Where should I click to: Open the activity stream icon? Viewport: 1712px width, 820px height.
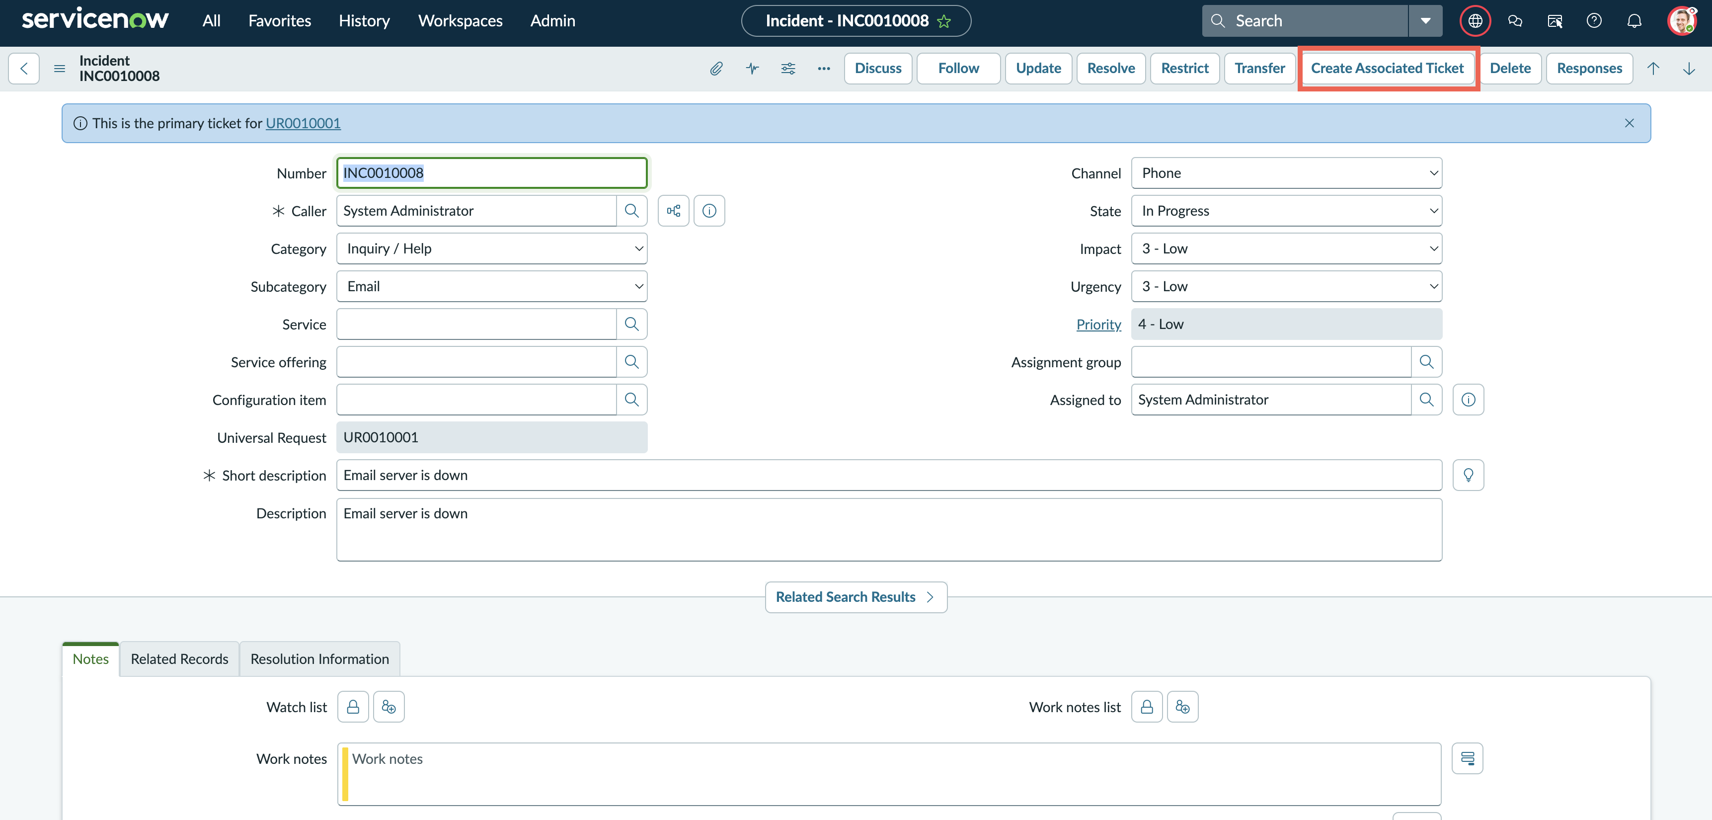point(752,69)
